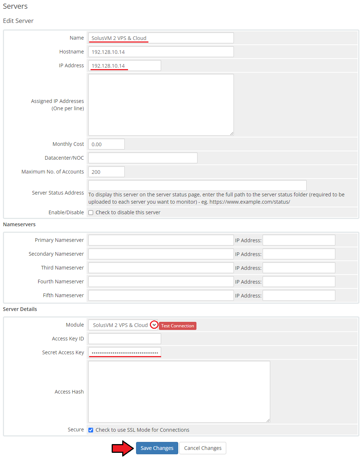Click the Server Status Address input
Image resolution: width=363 pixels, height=459 pixels.
tap(197, 185)
